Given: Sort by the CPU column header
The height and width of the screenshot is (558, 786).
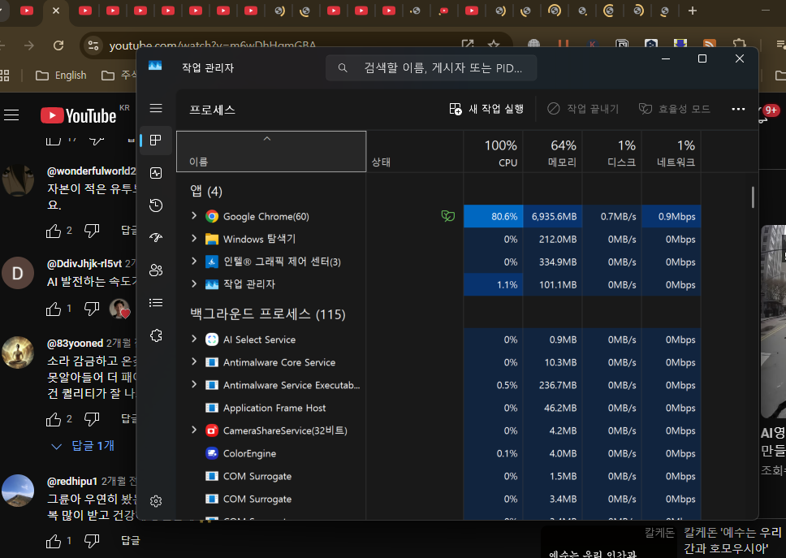Looking at the screenshot, I should coord(493,151).
